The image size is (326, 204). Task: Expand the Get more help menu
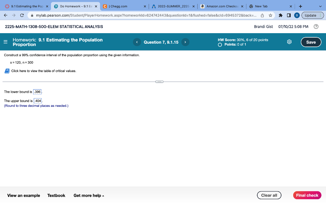tap(89, 195)
